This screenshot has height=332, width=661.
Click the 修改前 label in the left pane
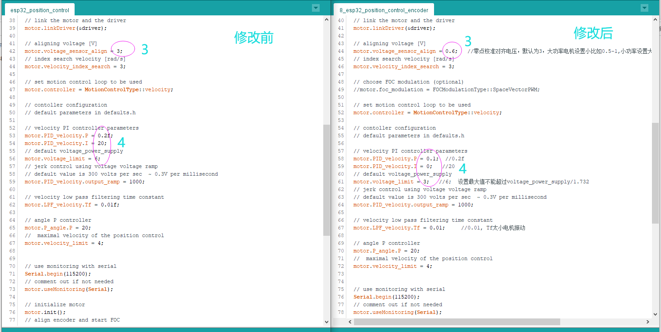click(254, 38)
